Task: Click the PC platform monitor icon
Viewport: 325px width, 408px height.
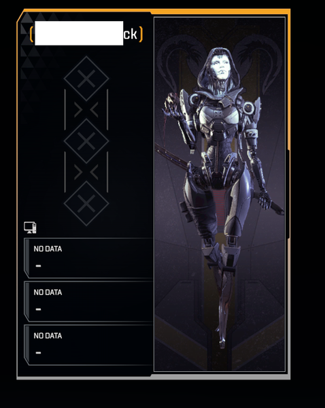Action: [x=30, y=227]
